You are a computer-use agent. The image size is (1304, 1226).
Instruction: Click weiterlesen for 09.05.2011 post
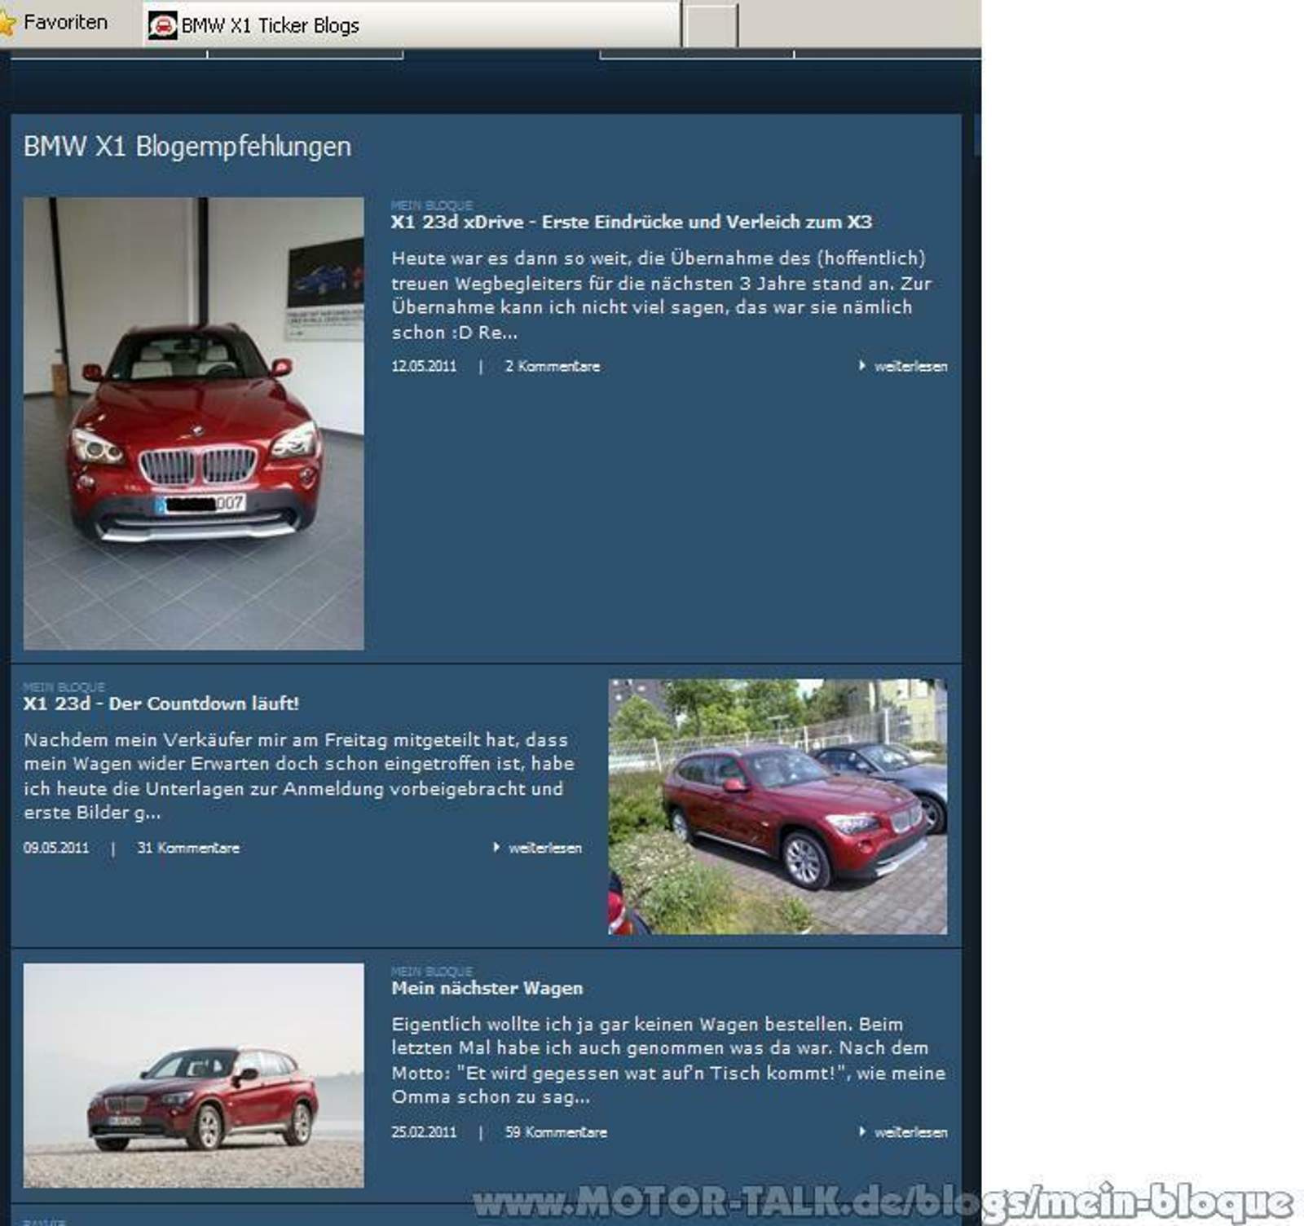[x=545, y=849]
